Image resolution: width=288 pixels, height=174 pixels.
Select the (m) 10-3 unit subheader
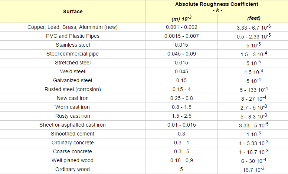[181, 19]
